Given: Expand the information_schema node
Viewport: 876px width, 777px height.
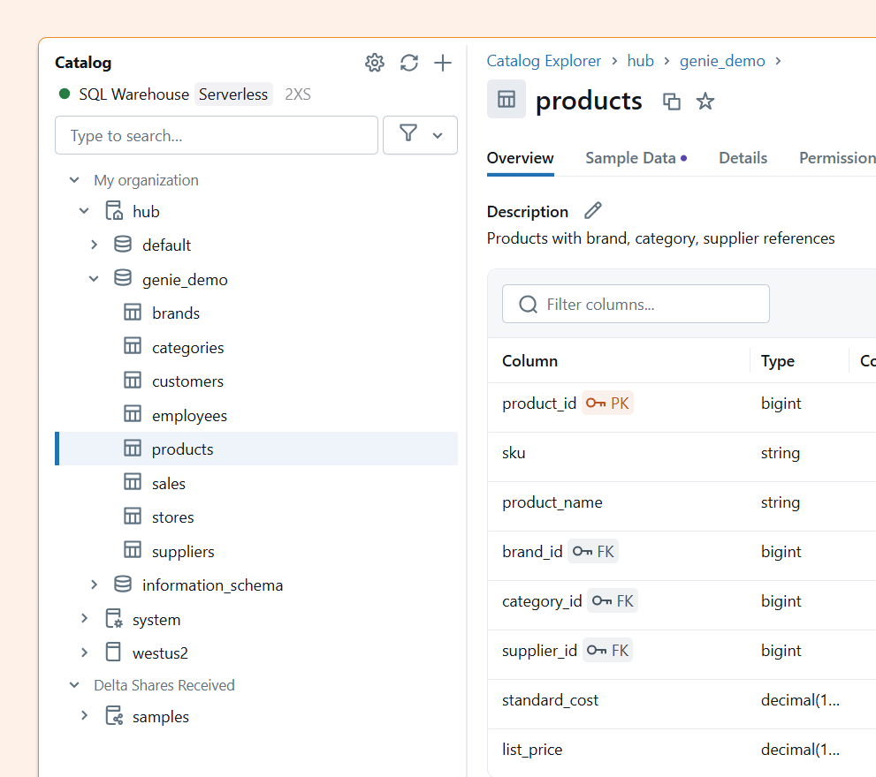Looking at the screenshot, I should (94, 585).
